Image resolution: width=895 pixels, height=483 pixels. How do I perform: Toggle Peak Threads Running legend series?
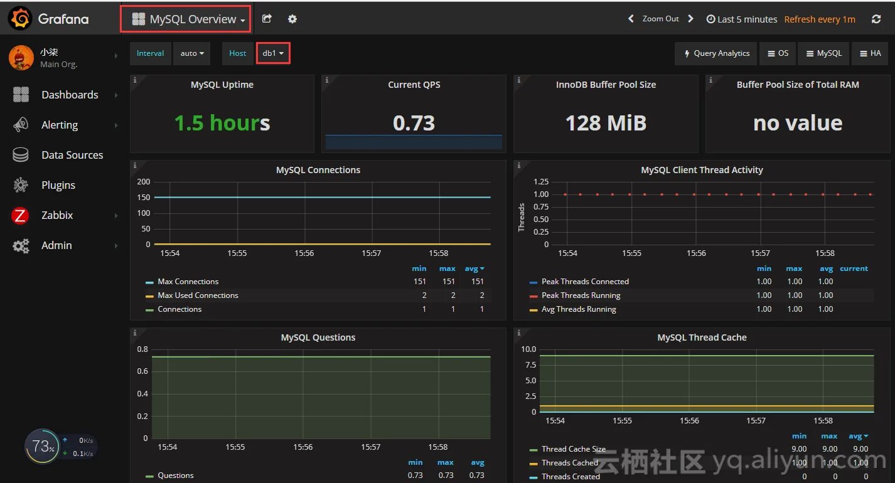click(581, 295)
